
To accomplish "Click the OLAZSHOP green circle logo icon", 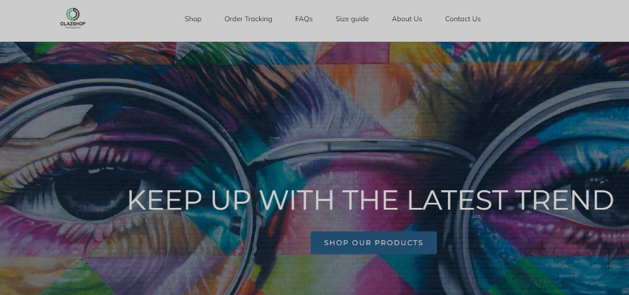I will [x=73, y=14].
